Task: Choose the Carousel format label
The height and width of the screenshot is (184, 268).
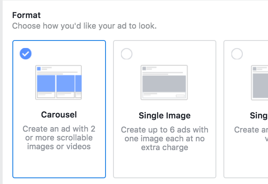Action: pyautogui.click(x=59, y=115)
